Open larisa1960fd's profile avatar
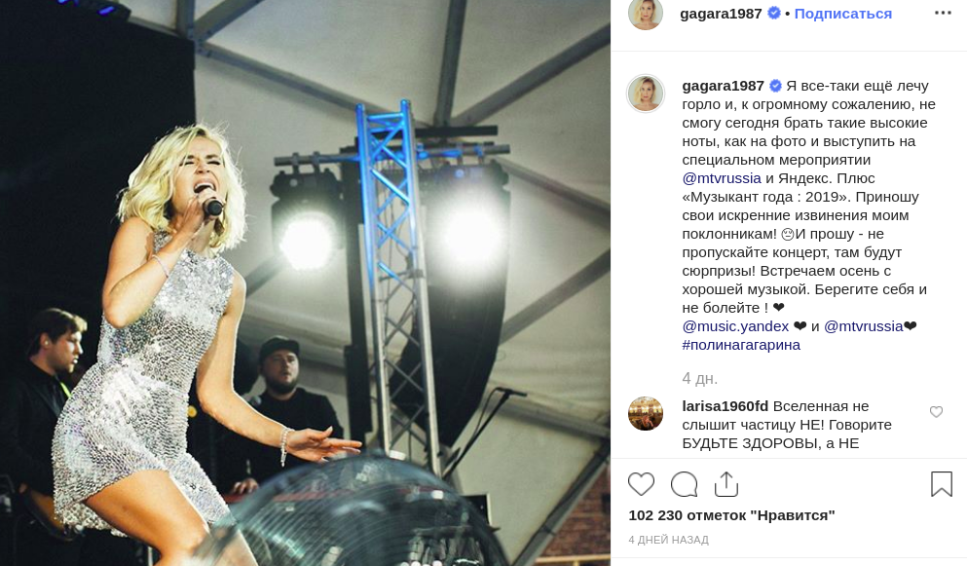This screenshot has height=566, width=967. point(646,413)
